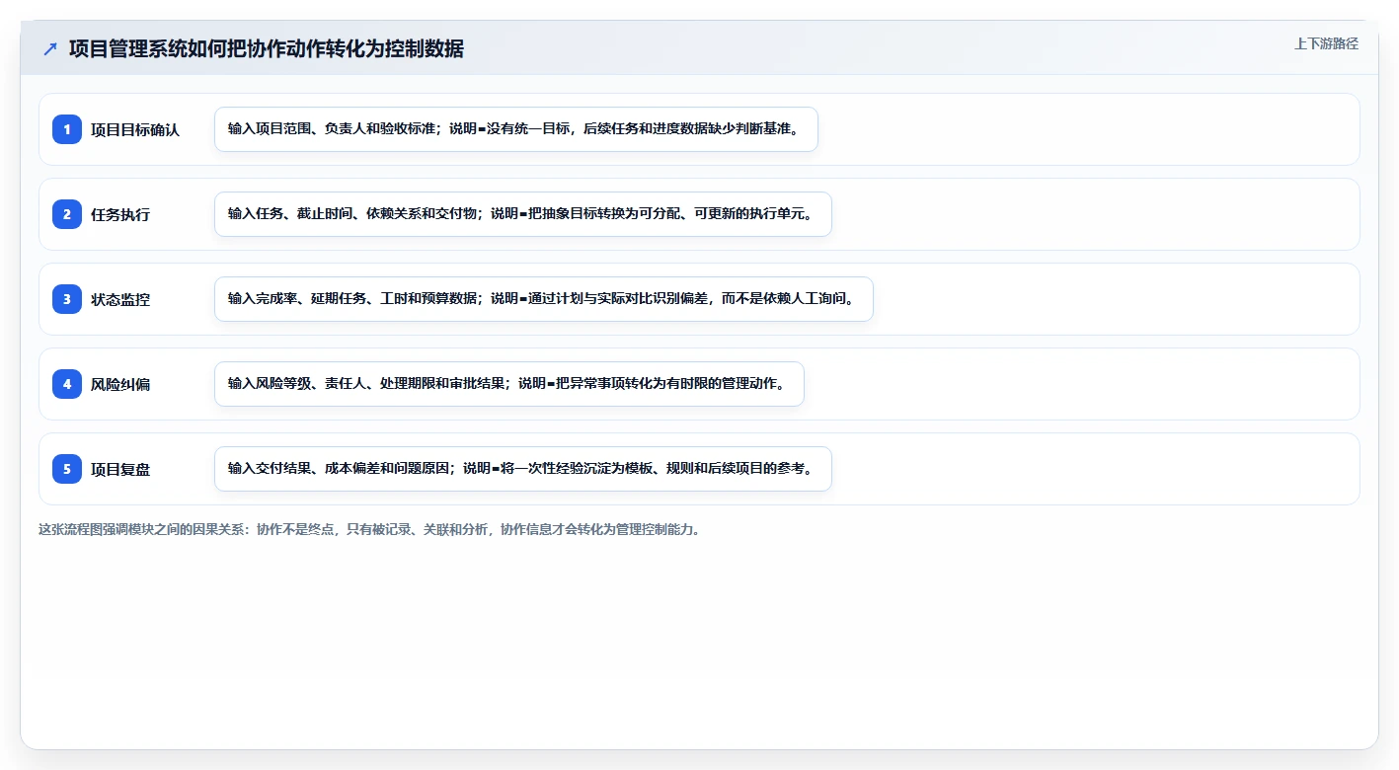Click the 上下游路径 label at top right
The height and width of the screenshot is (770, 1399).
tap(1326, 43)
